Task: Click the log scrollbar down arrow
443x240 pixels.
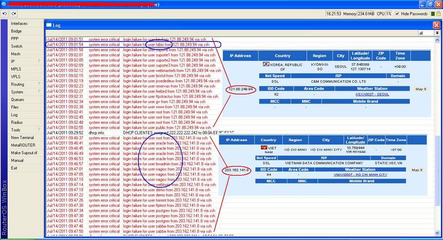Action: click(437, 233)
